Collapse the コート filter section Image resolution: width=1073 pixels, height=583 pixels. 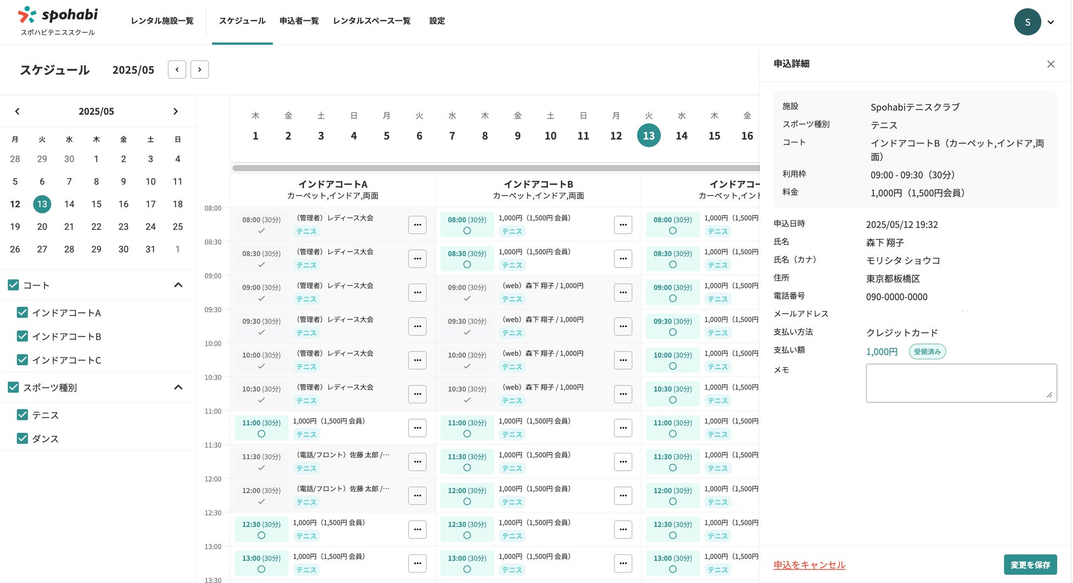[x=178, y=285]
